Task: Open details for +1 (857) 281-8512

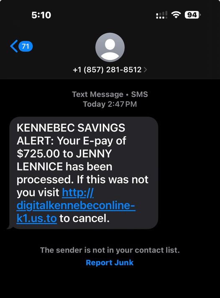Action: click(107, 70)
